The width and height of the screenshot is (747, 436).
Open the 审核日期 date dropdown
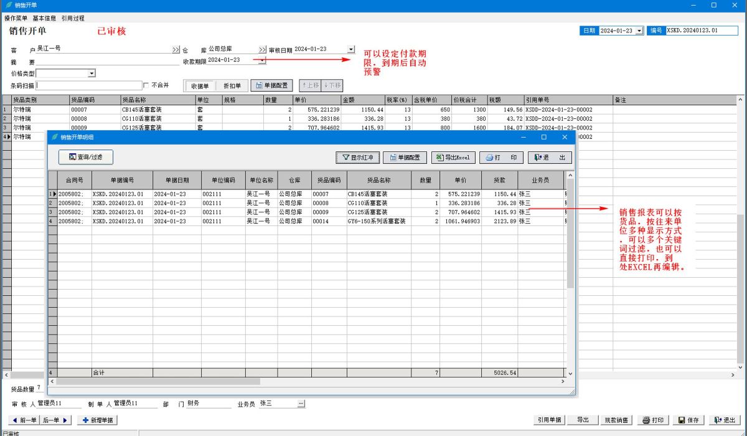(x=351, y=49)
